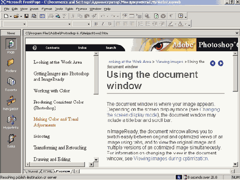This screenshot has height=180, width=240.
Task: Click the Cut scissors icon
Action: pos(73,16)
